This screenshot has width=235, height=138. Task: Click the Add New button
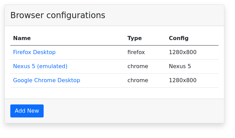(x=27, y=111)
